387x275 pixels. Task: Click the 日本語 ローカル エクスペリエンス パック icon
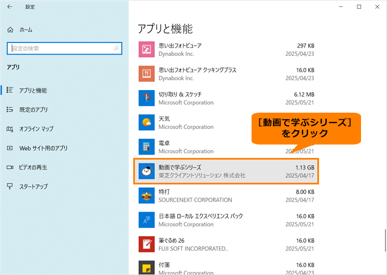point(147,220)
